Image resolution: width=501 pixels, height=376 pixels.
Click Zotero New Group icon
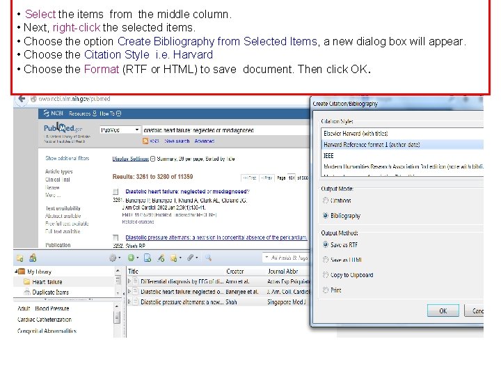point(33,258)
